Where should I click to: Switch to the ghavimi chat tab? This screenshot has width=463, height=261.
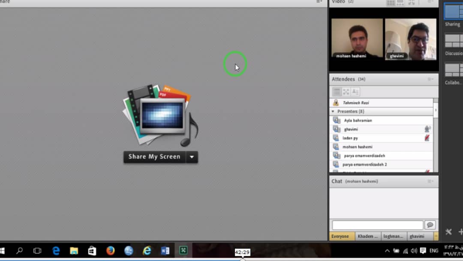coord(417,236)
